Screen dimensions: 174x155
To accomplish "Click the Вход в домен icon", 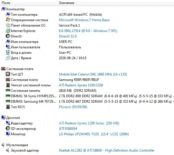I will click(x=8, y=52).
